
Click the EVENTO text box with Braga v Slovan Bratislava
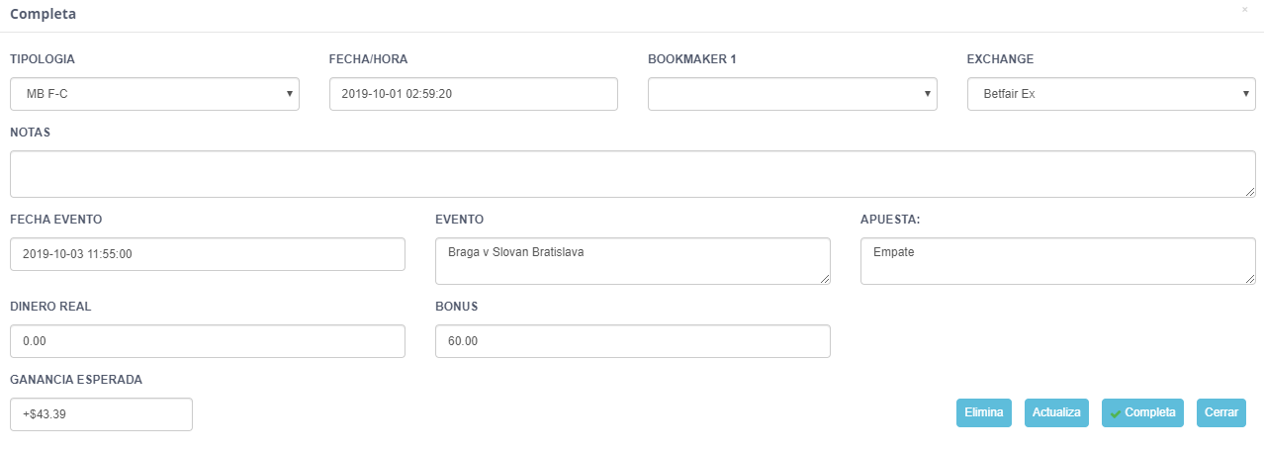pyautogui.click(x=633, y=261)
